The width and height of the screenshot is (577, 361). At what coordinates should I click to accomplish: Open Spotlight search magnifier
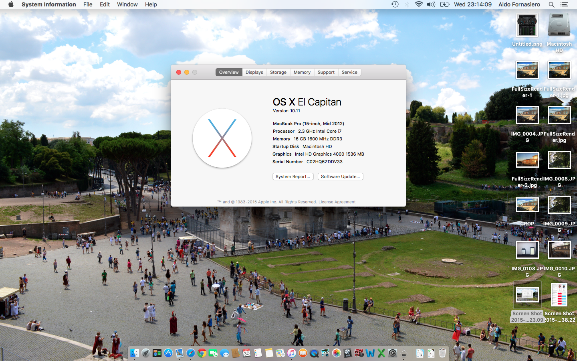(x=551, y=4)
